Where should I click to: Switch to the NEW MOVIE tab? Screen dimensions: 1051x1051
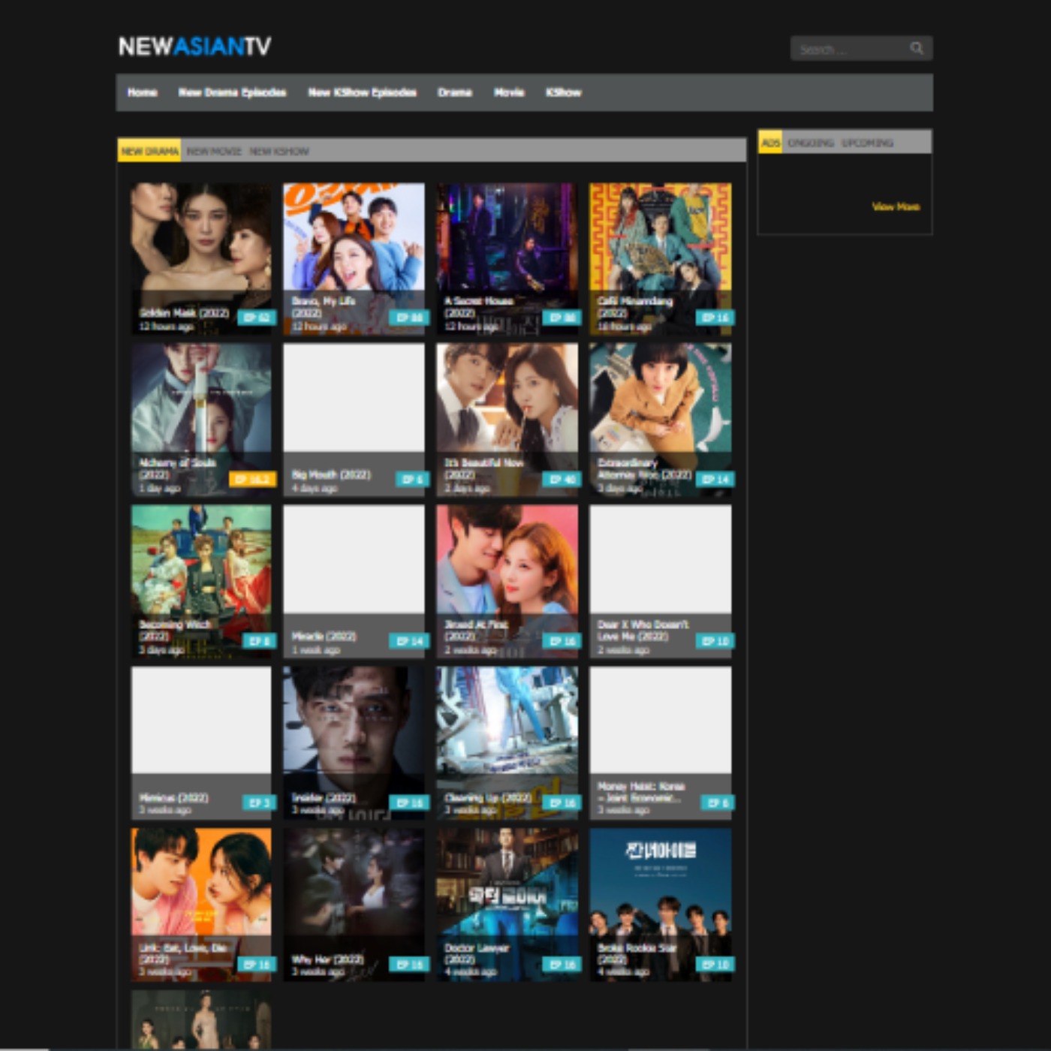(214, 151)
